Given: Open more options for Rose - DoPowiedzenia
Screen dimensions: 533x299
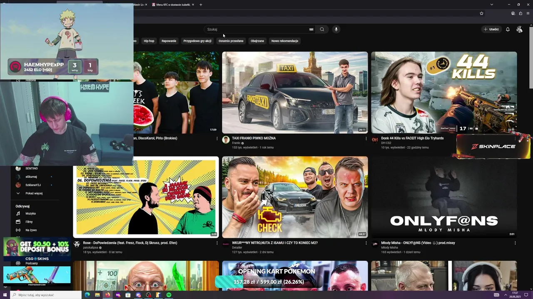Looking at the screenshot, I should click(217, 243).
